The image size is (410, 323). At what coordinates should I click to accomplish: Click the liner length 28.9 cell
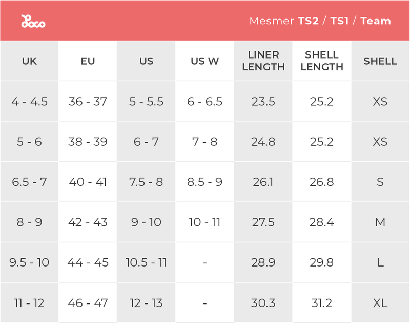263,262
